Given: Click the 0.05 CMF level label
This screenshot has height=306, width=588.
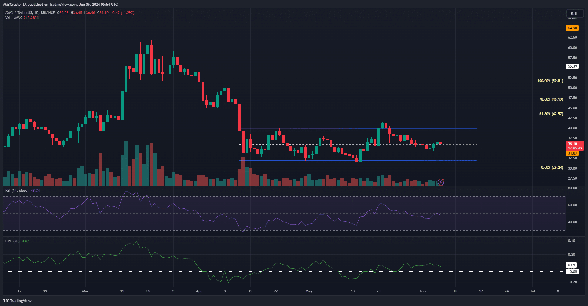Looking at the screenshot, I should [x=571, y=265].
